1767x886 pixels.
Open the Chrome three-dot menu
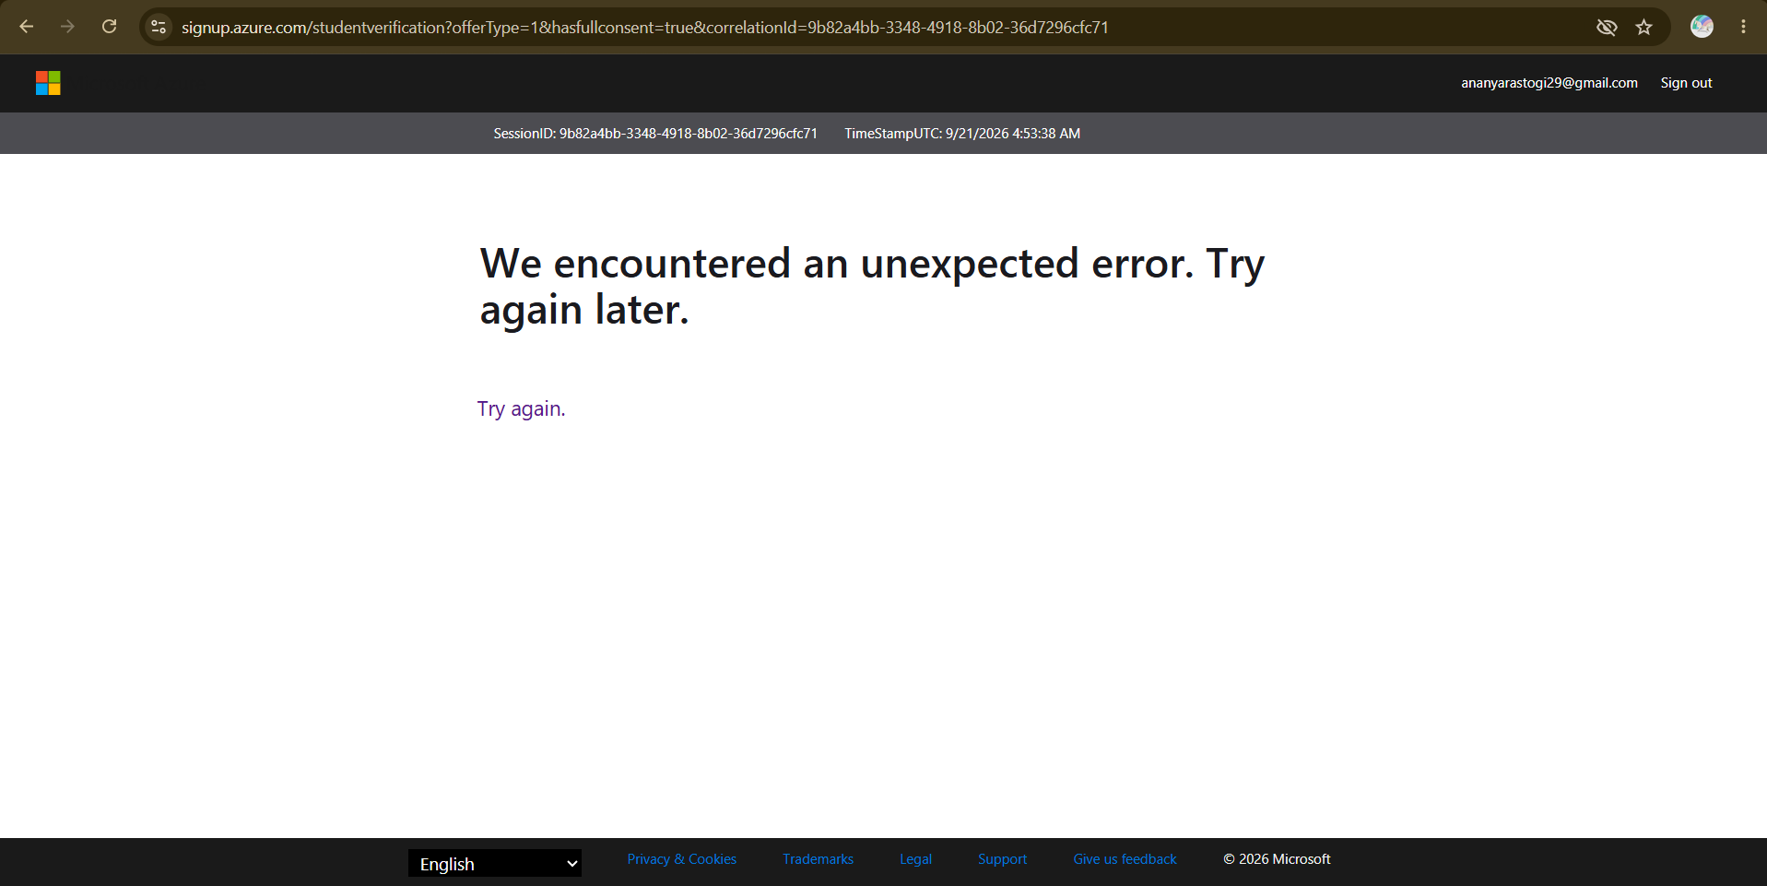click(1743, 27)
